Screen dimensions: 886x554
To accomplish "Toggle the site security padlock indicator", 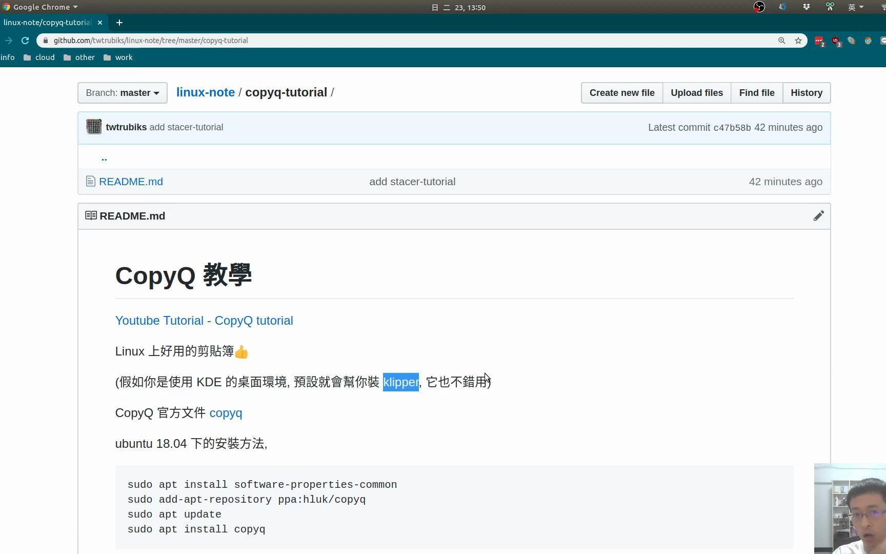I will click(x=45, y=41).
